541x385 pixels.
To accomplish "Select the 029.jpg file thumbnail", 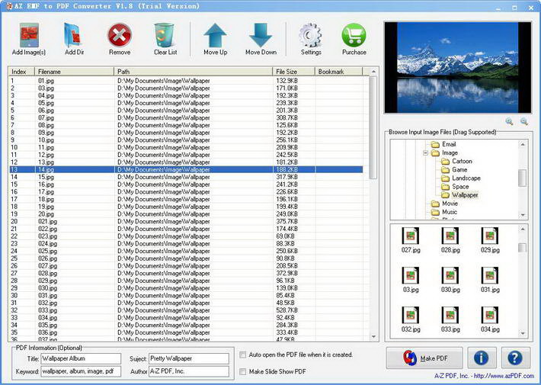I will coord(490,240).
